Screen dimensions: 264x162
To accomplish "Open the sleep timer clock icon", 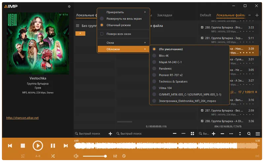I will (x=124, y=156).
